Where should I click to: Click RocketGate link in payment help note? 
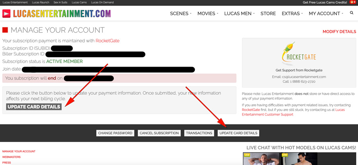(251, 110)
